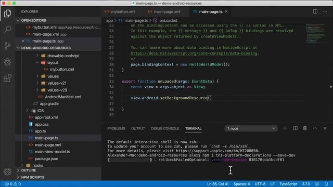The width and height of the screenshot is (333, 187).
Task: Open the Search view in activity bar
Action: click(x=7, y=29)
